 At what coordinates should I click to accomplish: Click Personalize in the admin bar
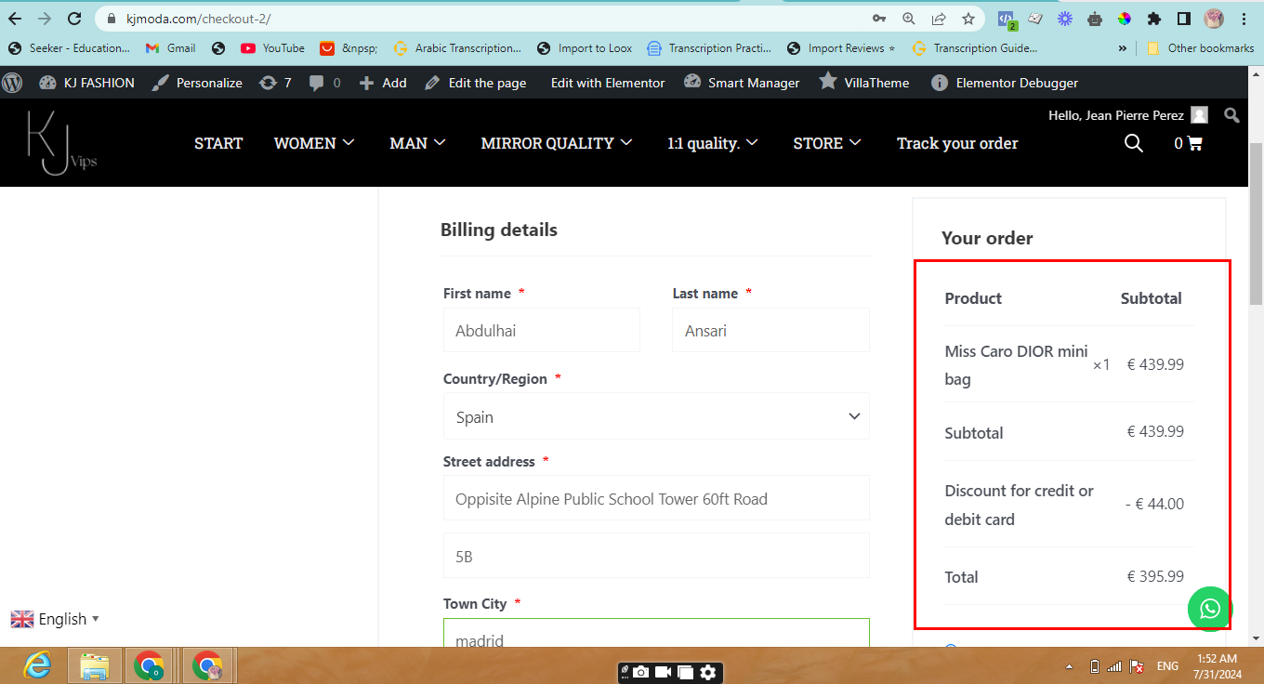click(x=196, y=83)
